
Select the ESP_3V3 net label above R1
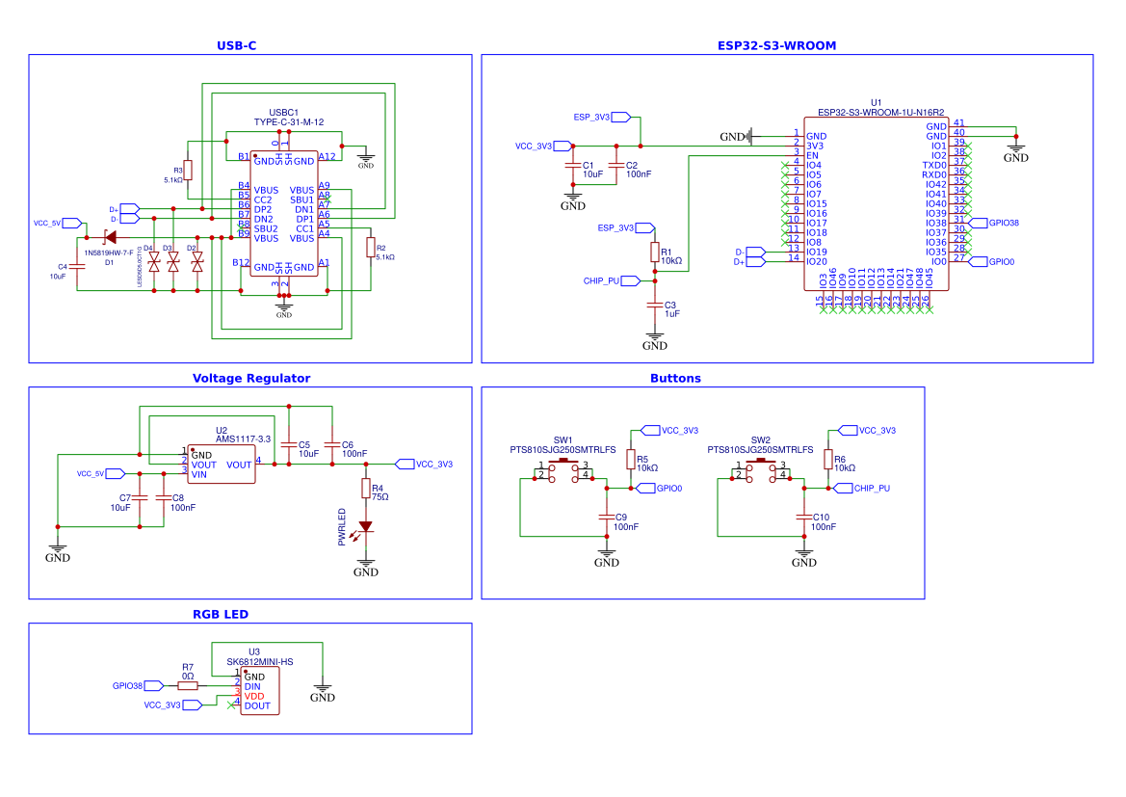coord(626,227)
